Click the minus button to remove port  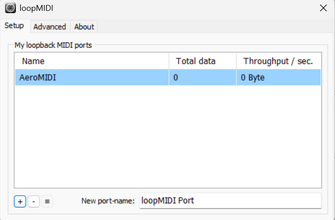pos(33,201)
